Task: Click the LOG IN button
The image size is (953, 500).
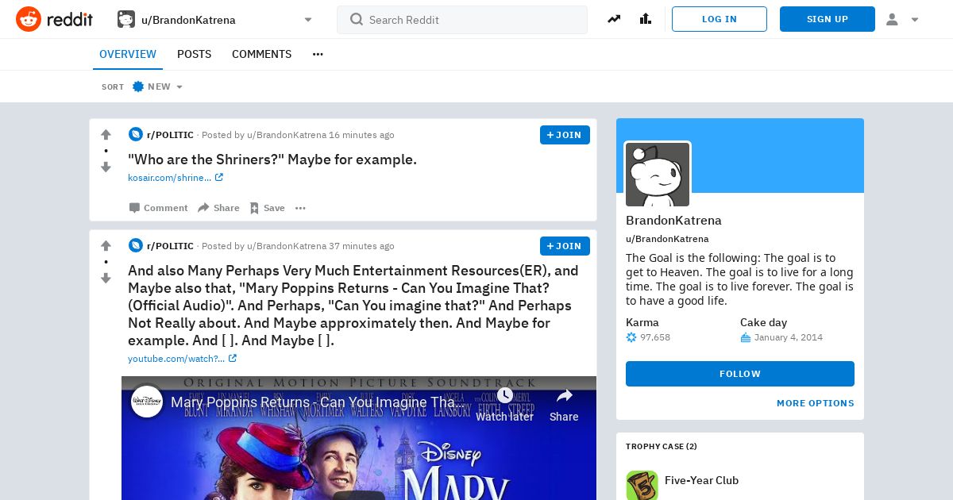Action: [720, 19]
